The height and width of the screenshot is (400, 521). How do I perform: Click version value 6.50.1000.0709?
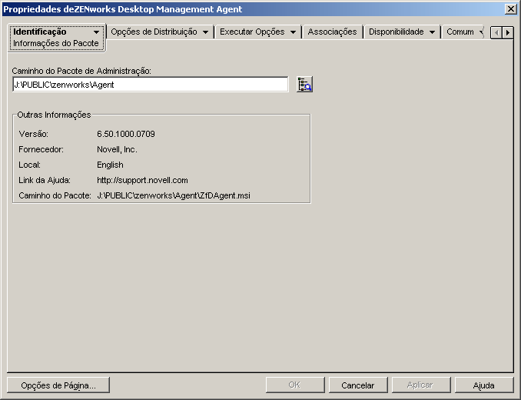[126, 134]
